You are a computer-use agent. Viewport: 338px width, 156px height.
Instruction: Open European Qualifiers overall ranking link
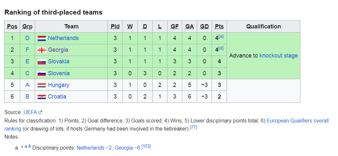166,125
